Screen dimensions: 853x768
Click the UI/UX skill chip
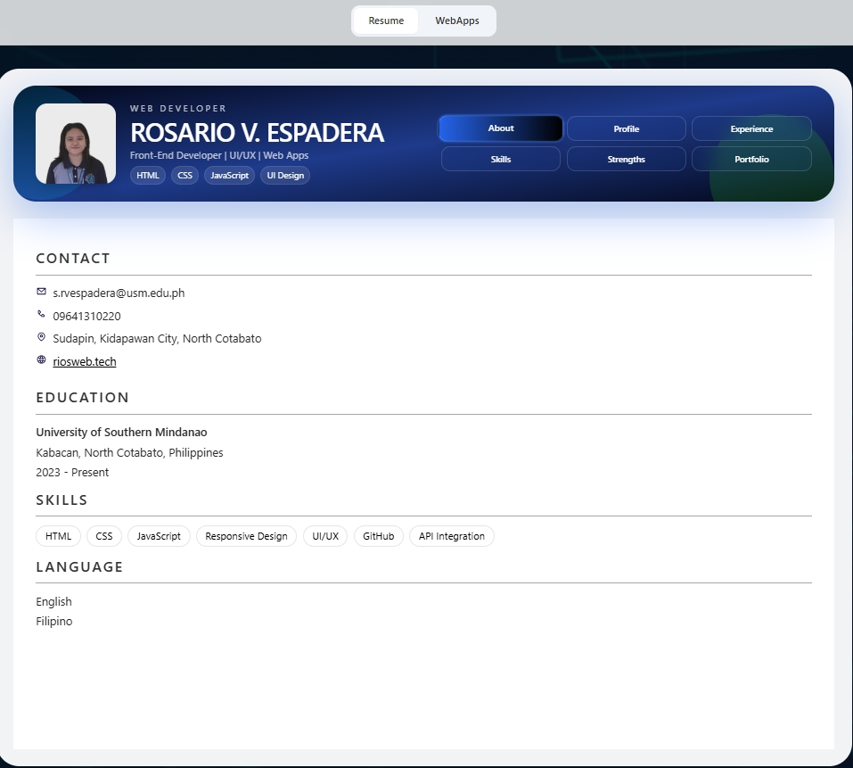coord(325,536)
